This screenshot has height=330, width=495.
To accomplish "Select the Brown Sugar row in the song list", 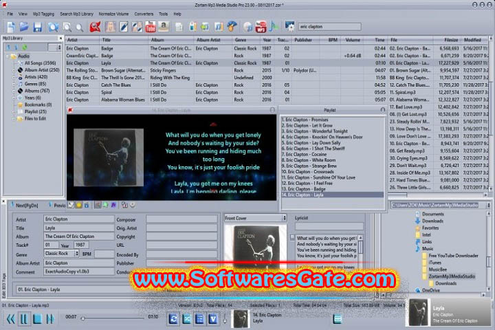I will 277,70.
